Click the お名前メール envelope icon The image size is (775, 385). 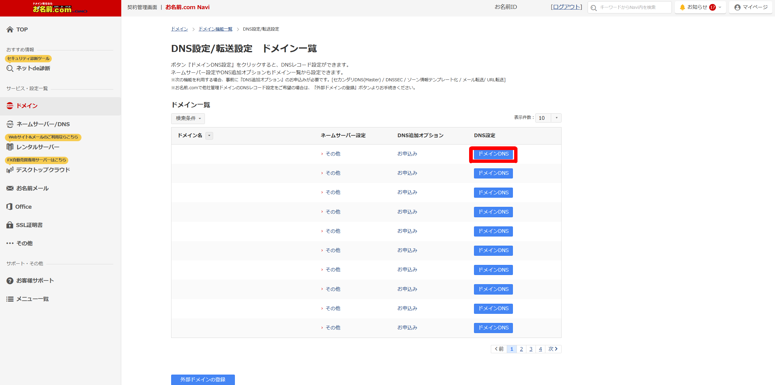pos(10,188)
